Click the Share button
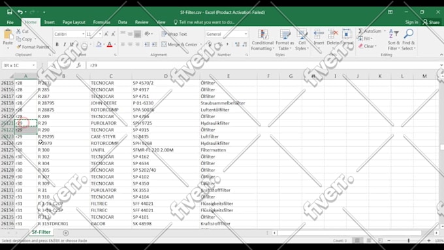This screenshot has height=250, width=444. 431,22
